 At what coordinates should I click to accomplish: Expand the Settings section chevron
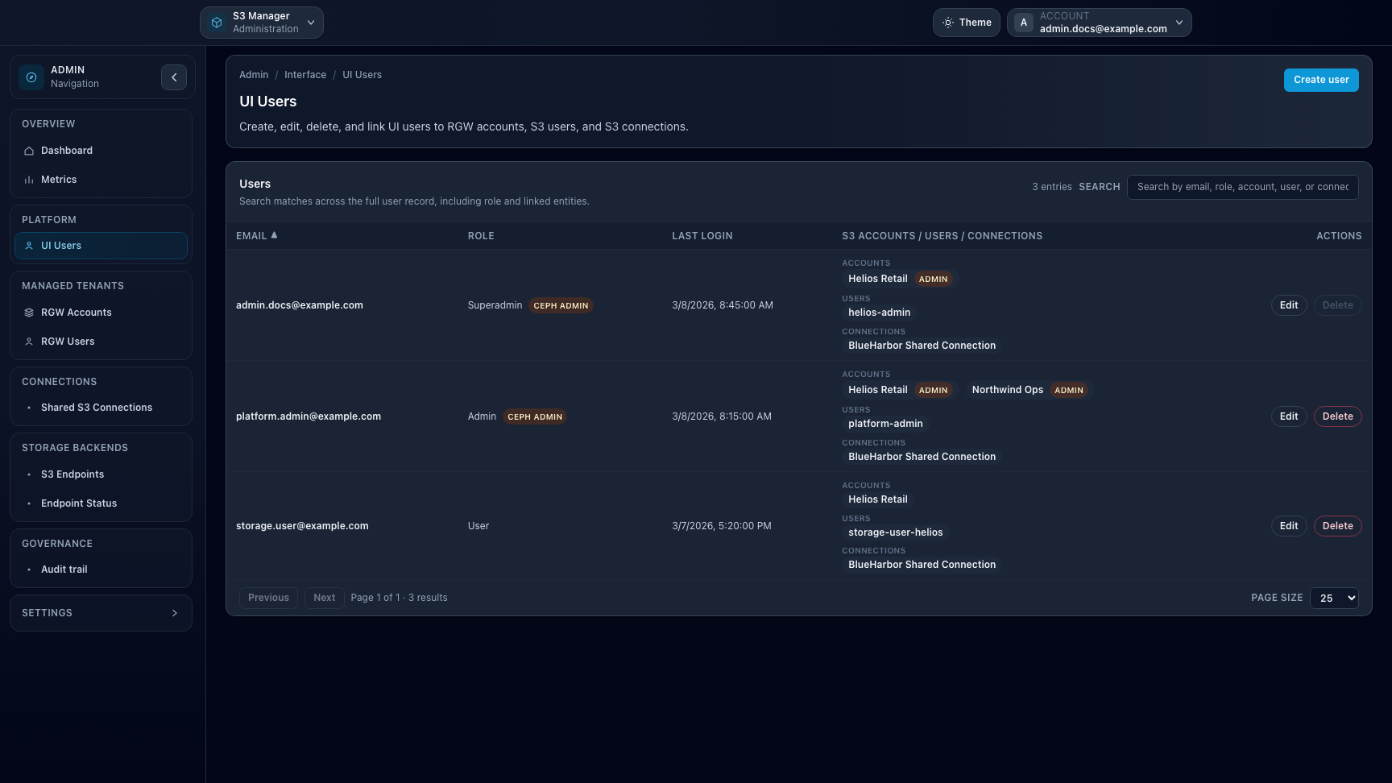click(174, 613)
